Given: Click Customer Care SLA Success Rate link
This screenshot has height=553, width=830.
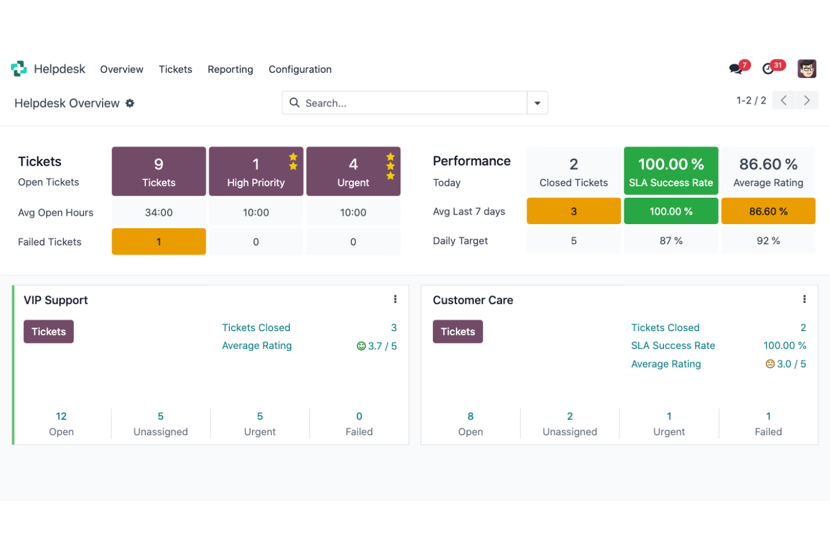Looking at the screenshot, I should coord(674,346).
